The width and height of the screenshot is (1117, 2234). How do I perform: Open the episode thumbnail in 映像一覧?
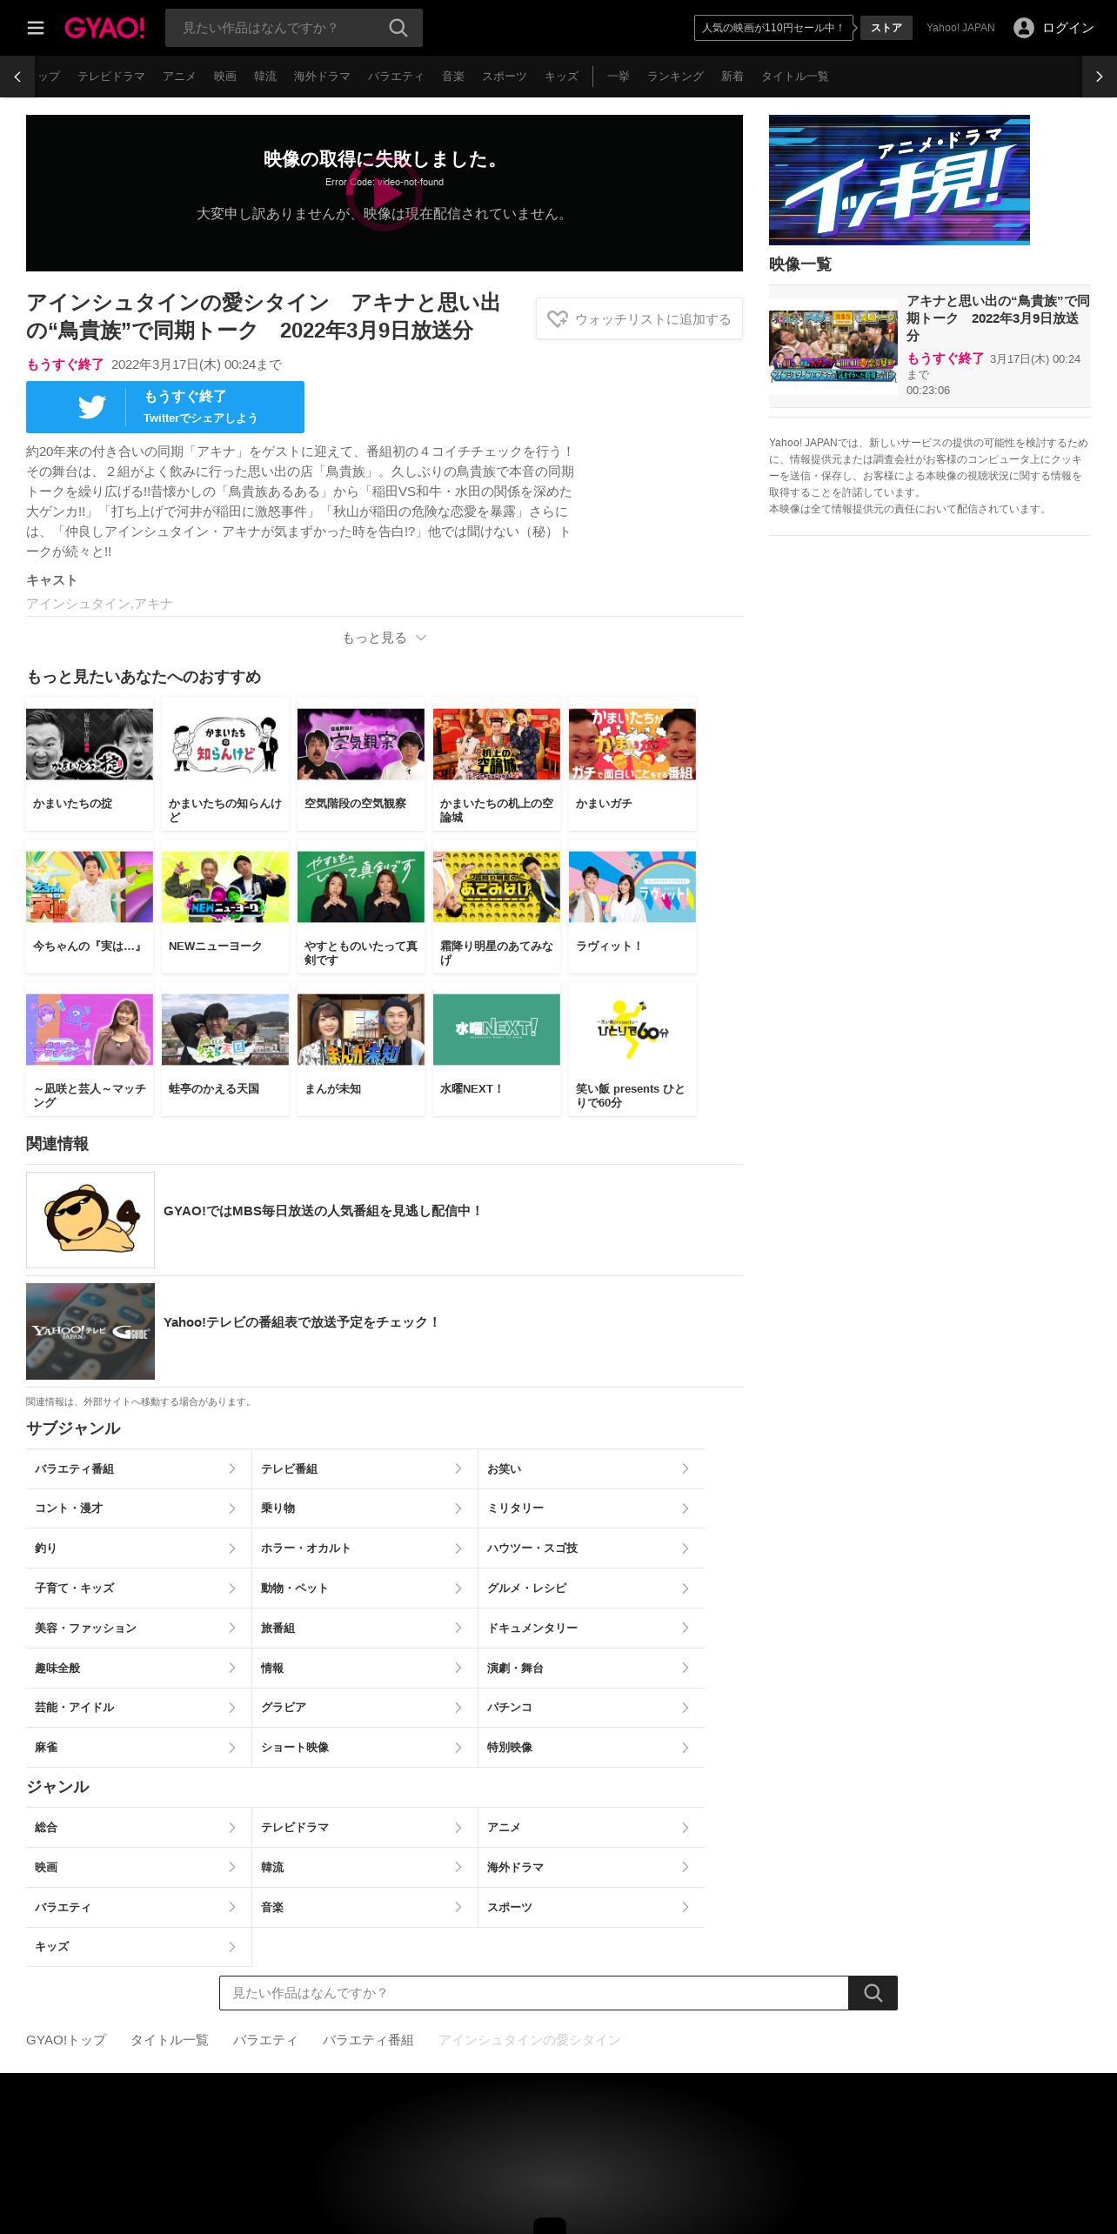point(833,347)
